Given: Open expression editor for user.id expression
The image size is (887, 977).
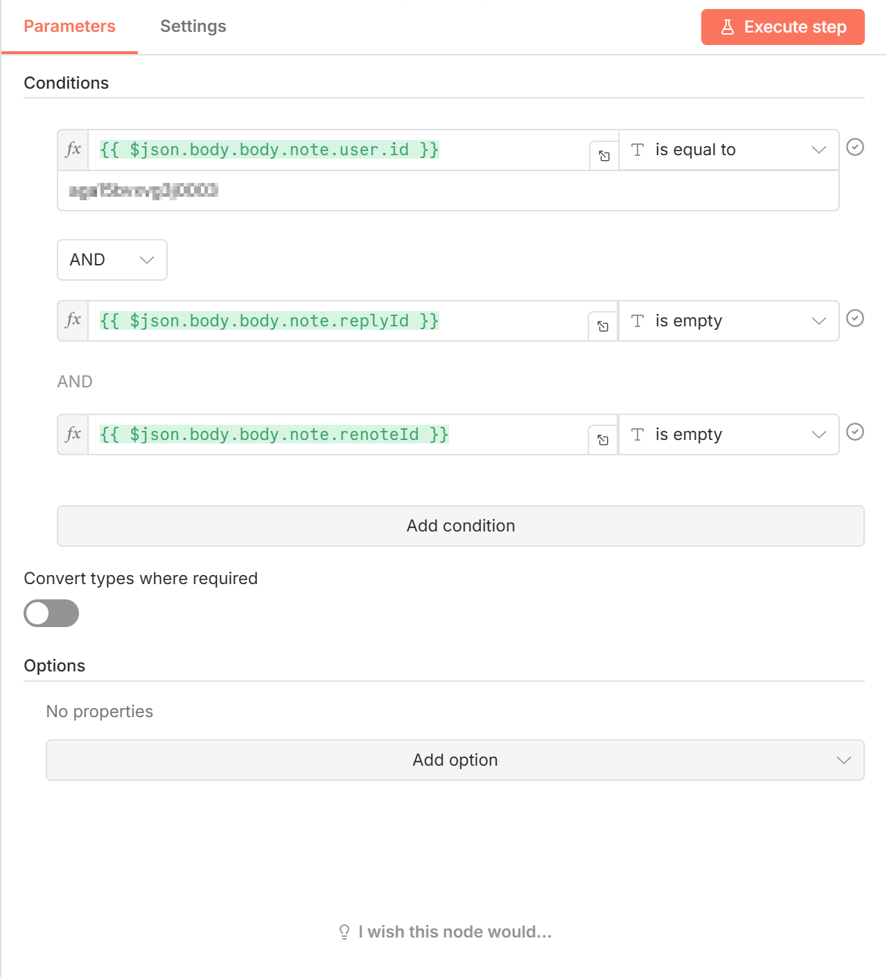Looking at the screenshot, I should click(604, 156).
